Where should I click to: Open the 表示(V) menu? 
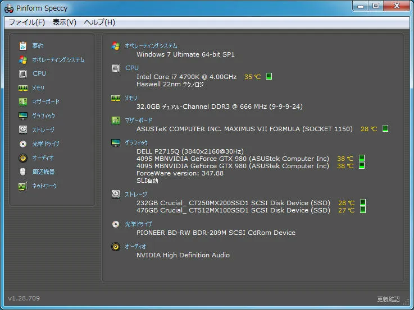(64, 22)
